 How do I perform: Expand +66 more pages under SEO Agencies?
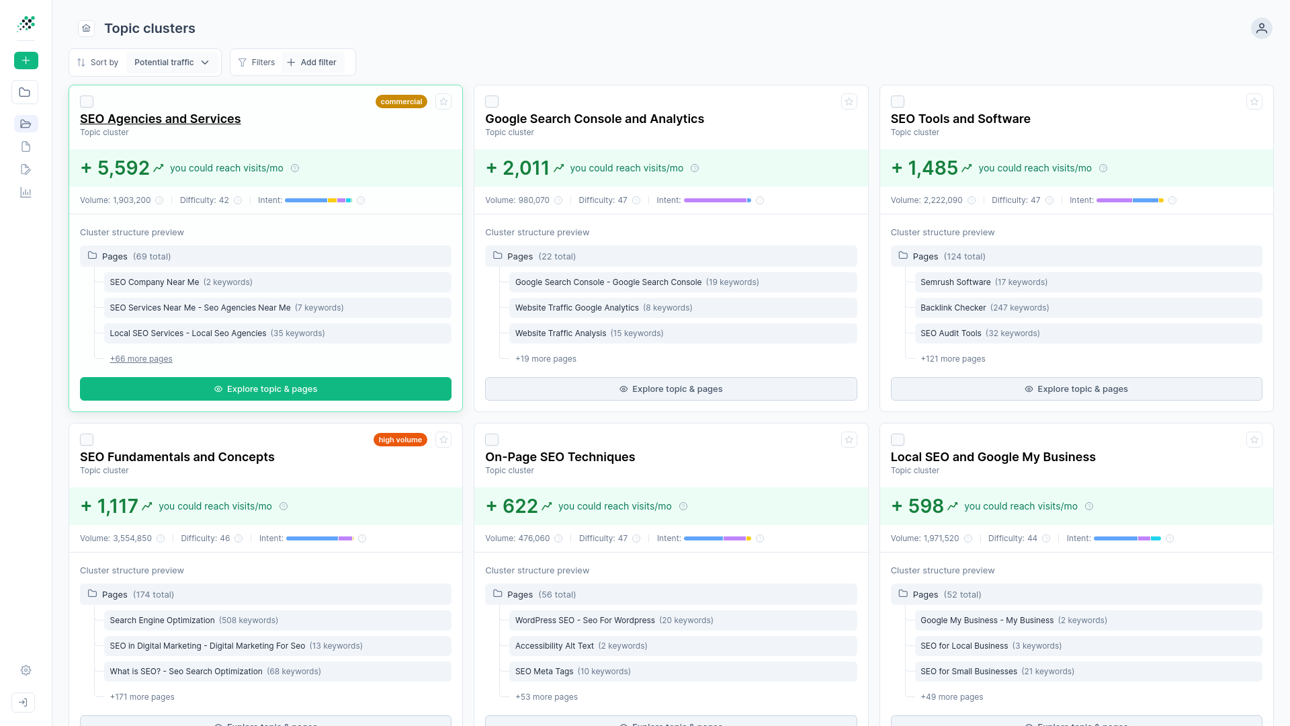click(141, 359)
